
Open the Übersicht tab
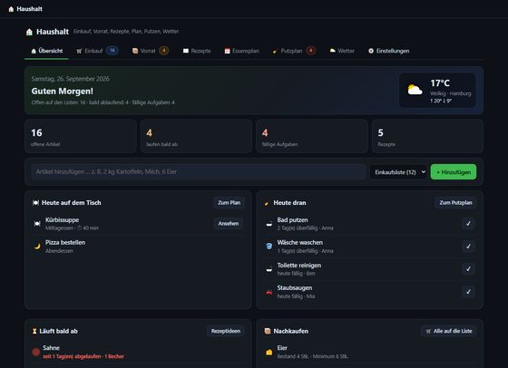click(x=46, y=51)
